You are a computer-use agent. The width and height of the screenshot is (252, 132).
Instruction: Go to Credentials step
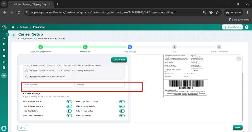(x=85, y=47)
